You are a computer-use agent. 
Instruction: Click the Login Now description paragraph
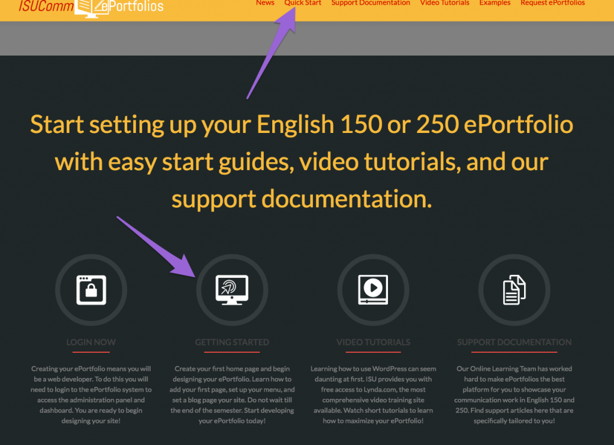91,395
